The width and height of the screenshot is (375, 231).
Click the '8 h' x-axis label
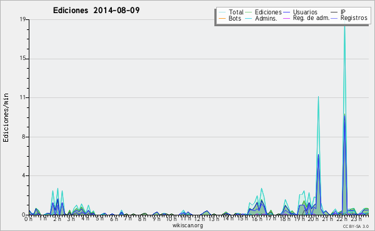[142, 219]
